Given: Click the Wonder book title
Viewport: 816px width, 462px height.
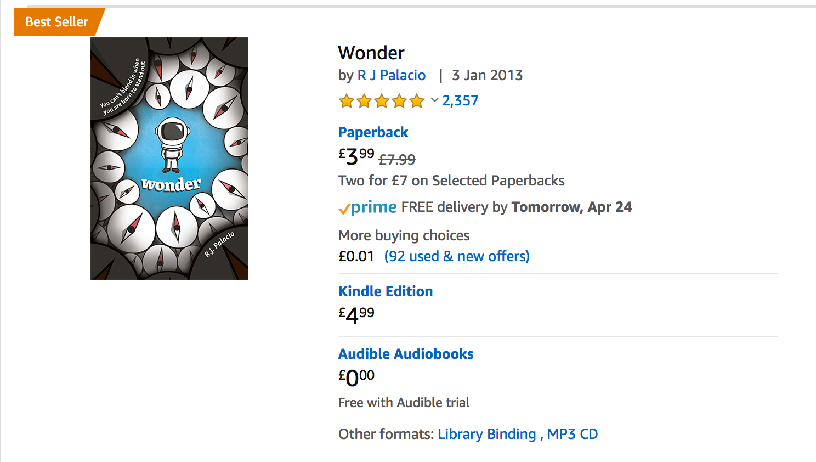Looking at the screenshot, I should (x=371, y=53).
